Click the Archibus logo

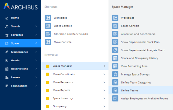pos(20,6)
